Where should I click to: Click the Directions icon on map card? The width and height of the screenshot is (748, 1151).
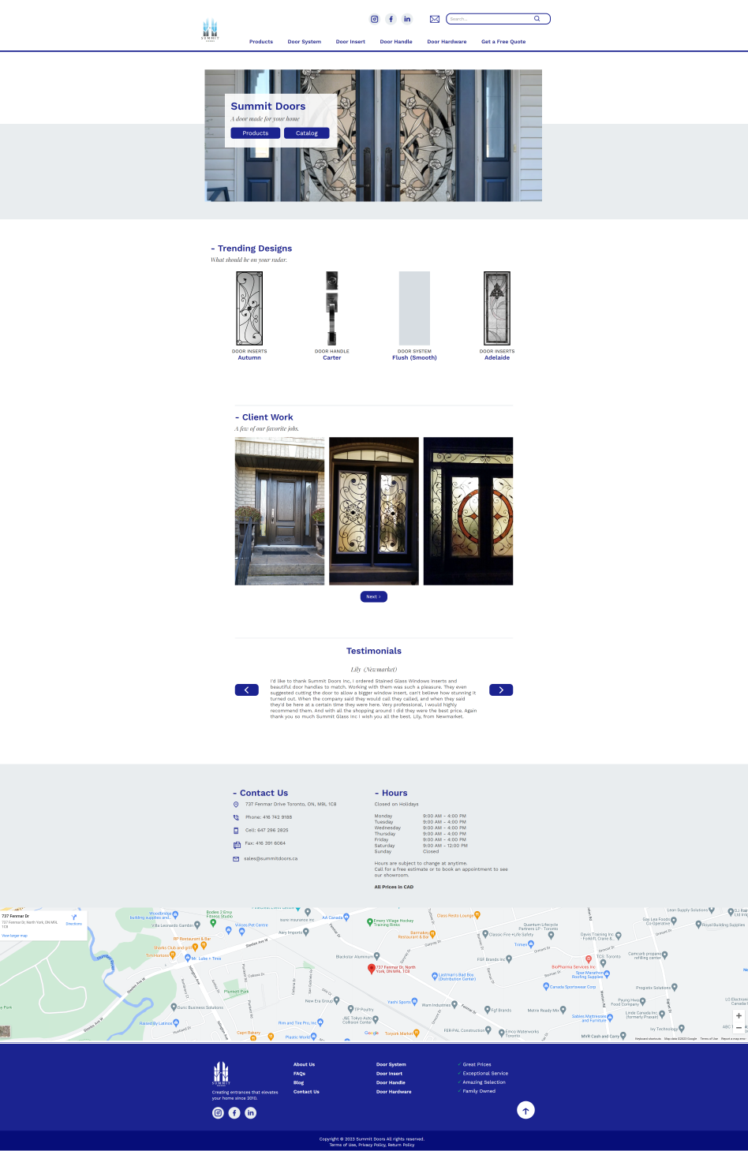click(74, 919)
